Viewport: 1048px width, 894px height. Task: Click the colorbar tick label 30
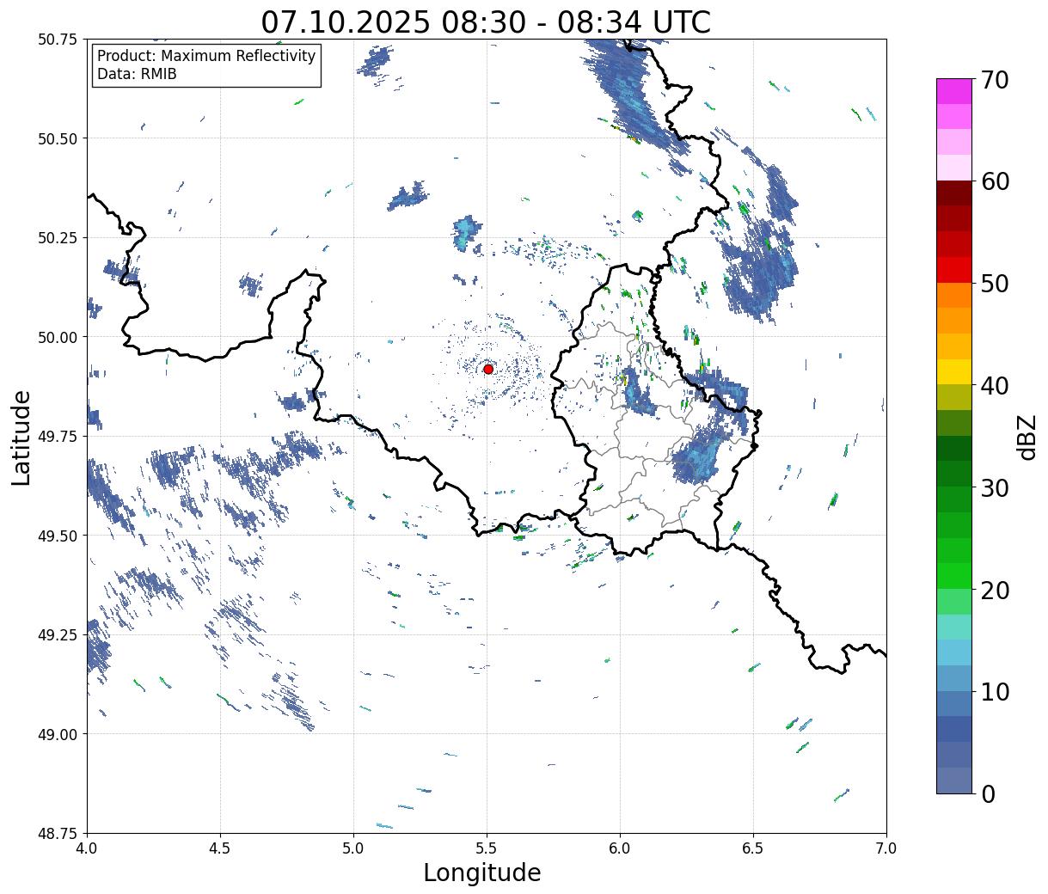(x=995, y=487)
